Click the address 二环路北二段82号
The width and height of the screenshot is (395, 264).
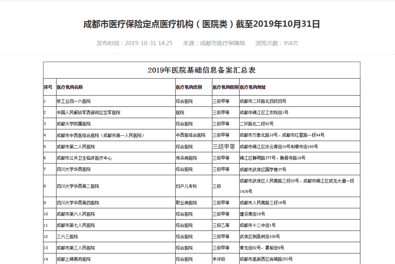tap(256, 124)
